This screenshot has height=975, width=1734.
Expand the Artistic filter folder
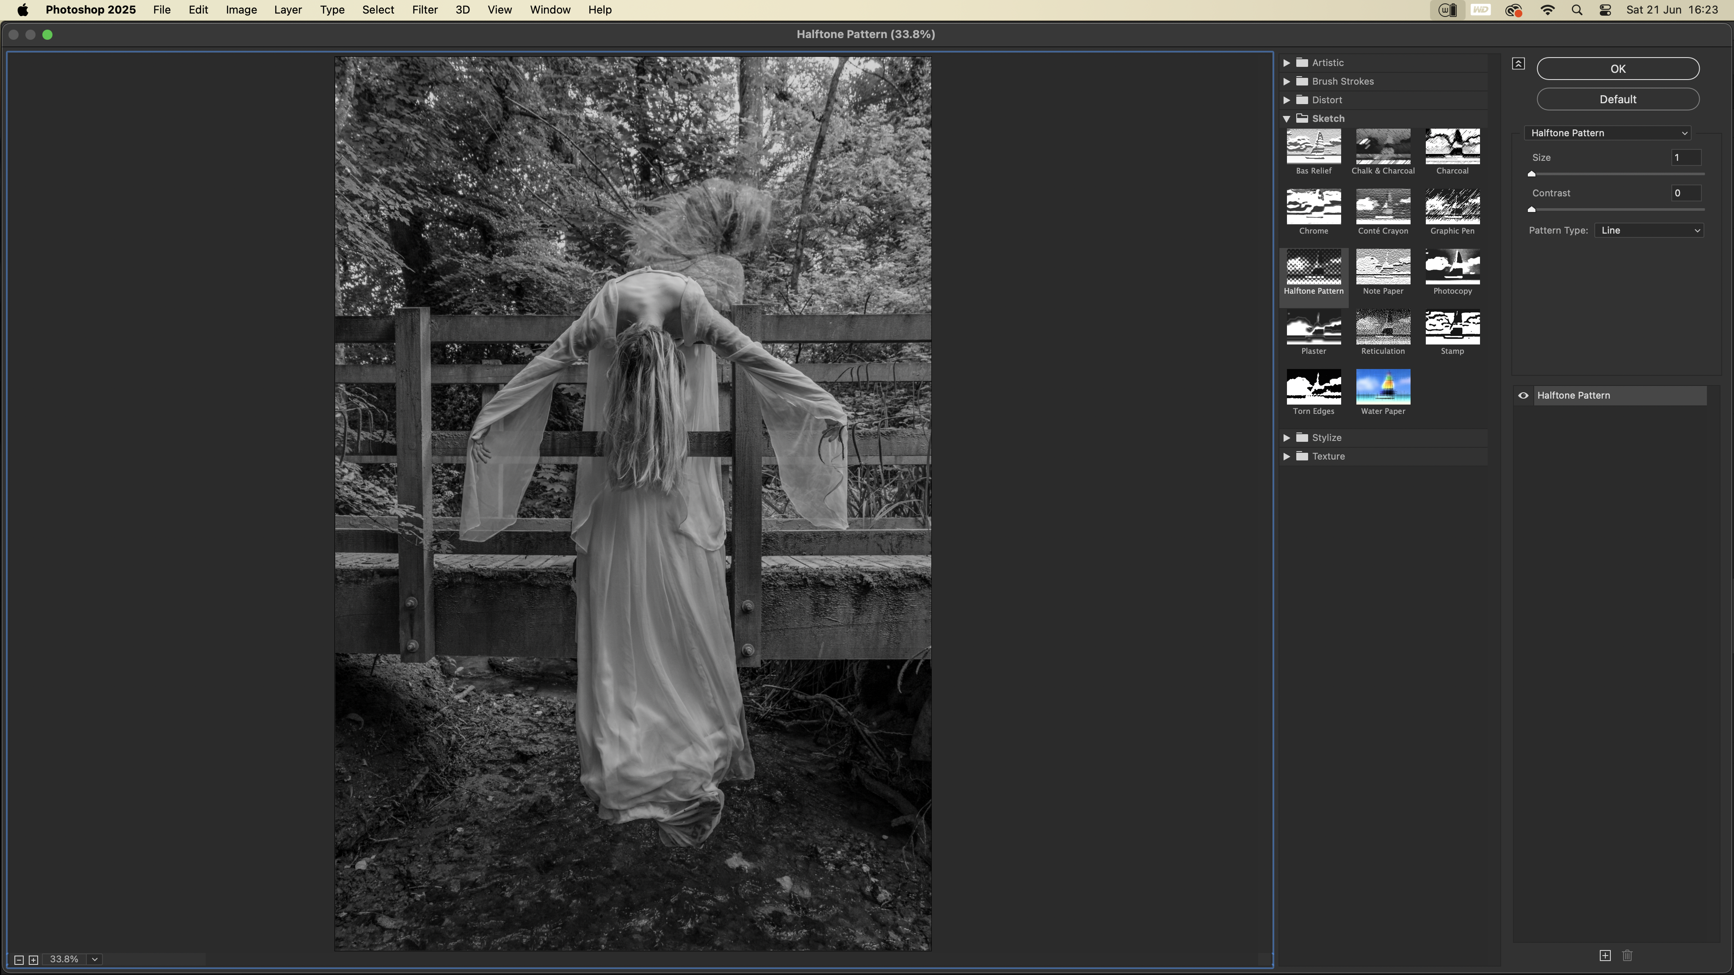click(x=1287, y=63)
